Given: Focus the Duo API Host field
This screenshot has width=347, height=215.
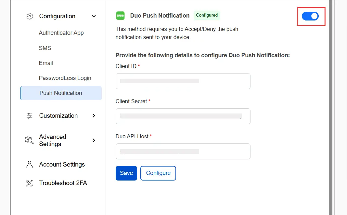Looking at the screenshot, I should [183, 151].
